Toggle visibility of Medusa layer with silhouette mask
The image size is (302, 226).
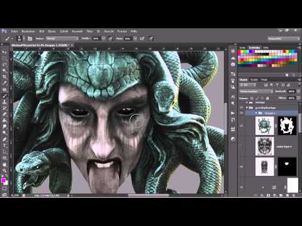tap(242, 126)
